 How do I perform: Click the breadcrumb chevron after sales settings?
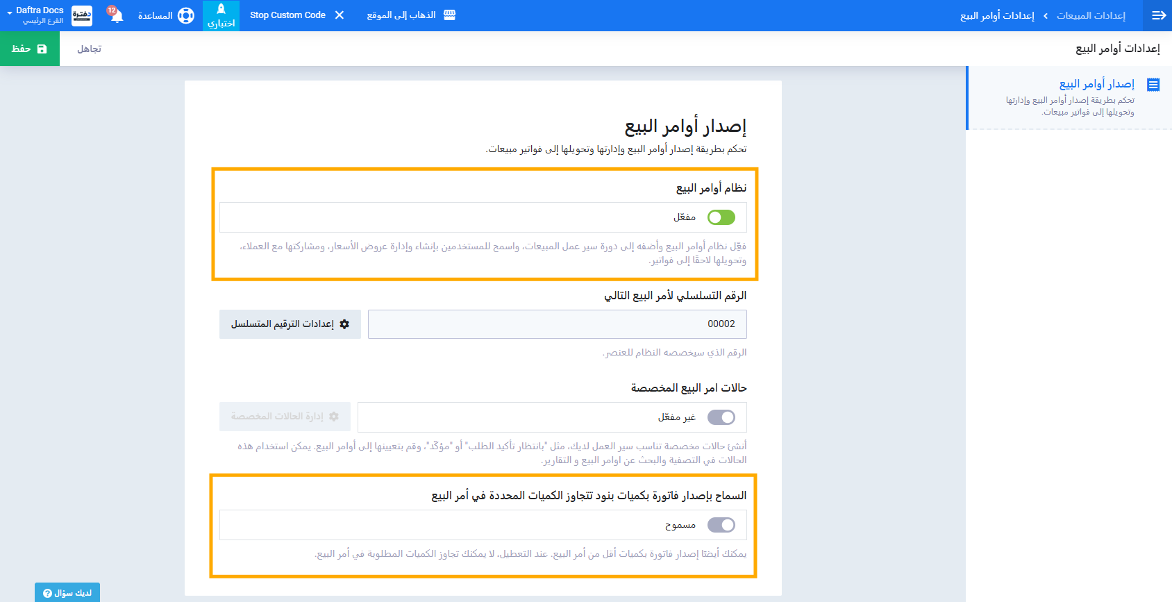pyautogui.click(x=1045, y=16)
